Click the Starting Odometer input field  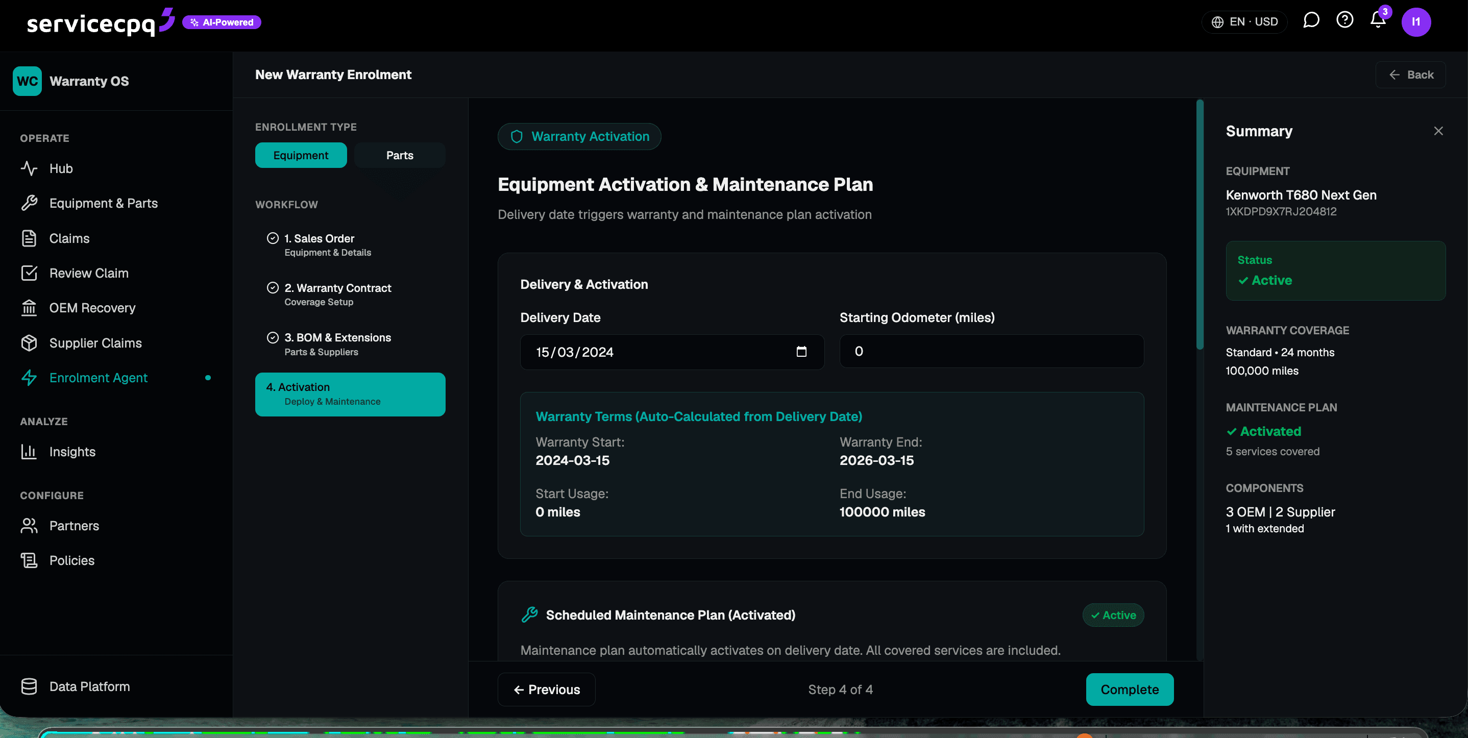coord(992,351)
